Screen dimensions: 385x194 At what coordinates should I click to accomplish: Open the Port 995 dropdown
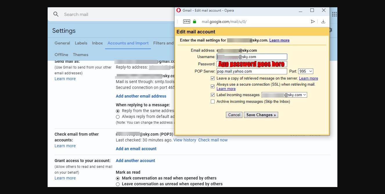coord(305,71)
